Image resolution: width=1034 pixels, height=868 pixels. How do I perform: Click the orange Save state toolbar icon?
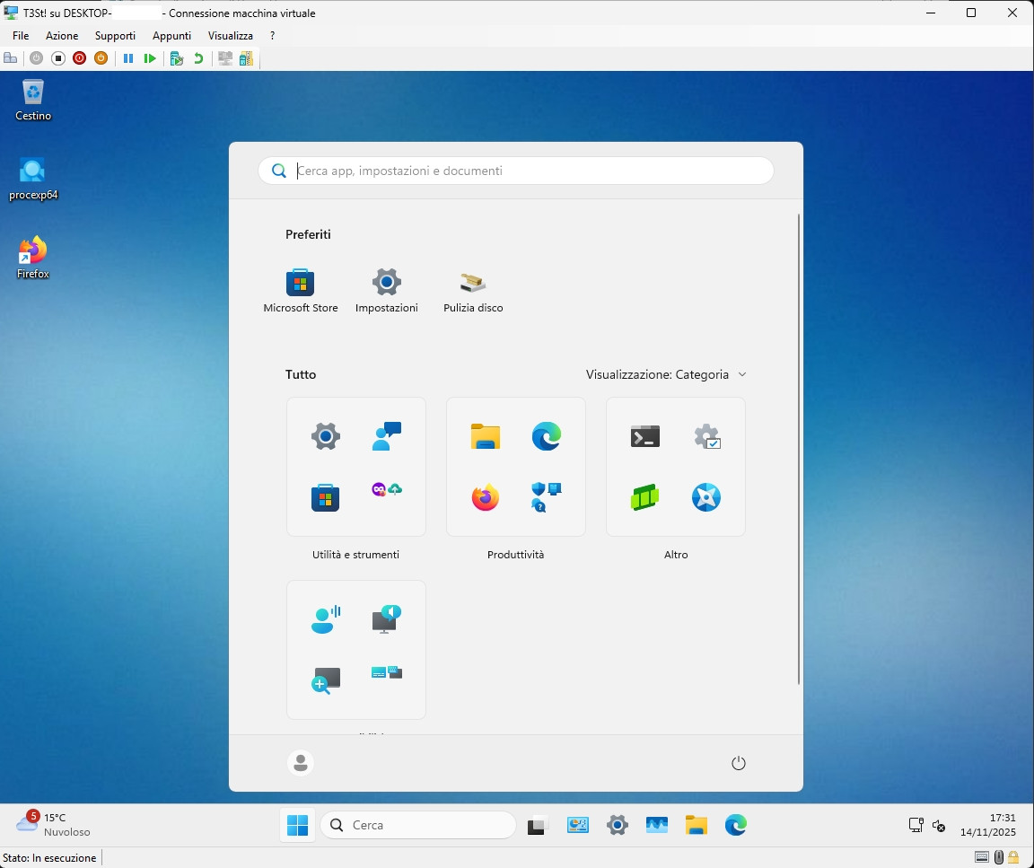point(101,58)
